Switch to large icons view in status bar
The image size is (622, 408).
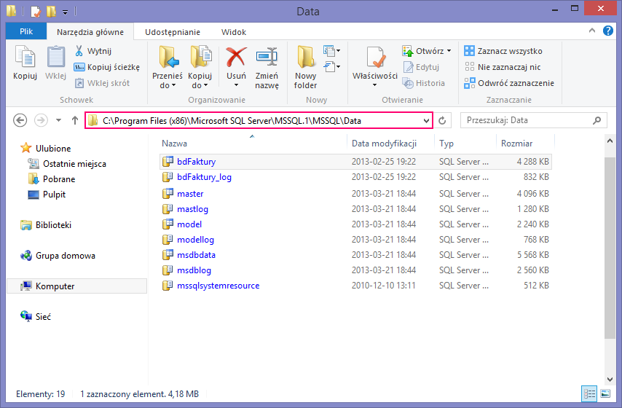[604, 394]
